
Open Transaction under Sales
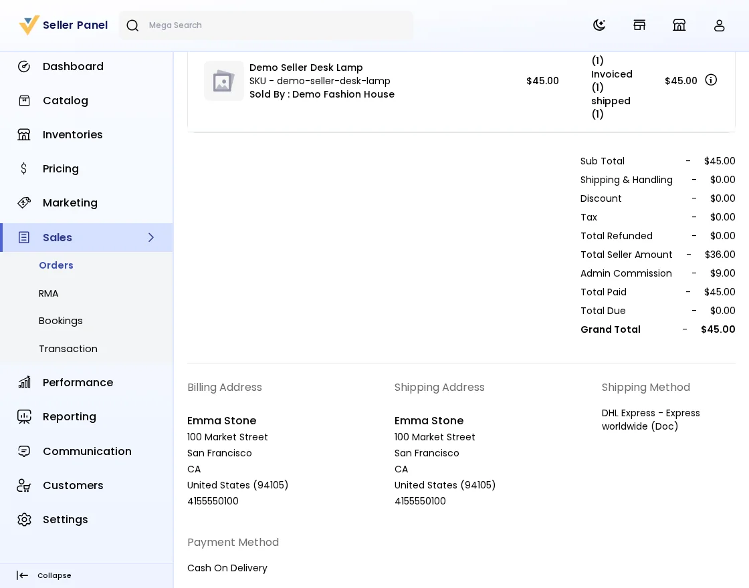(68, 349)
